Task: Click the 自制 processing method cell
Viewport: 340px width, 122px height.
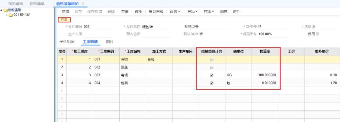Action: 159,59
